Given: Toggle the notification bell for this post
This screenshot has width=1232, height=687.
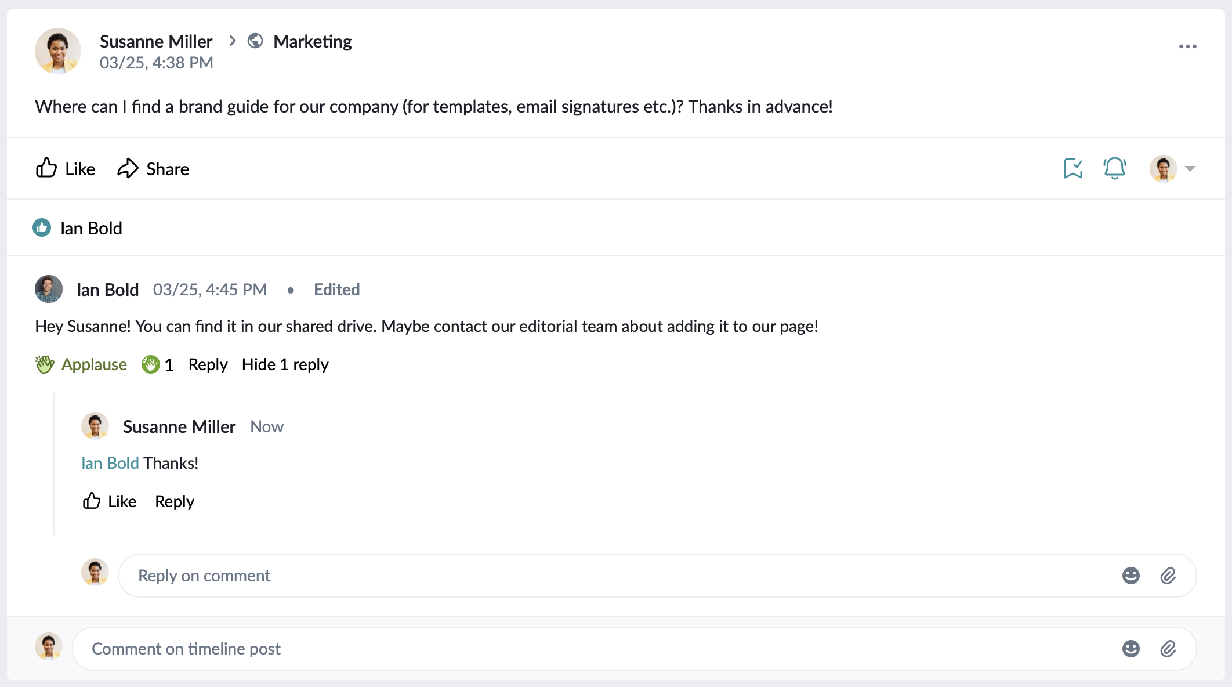Looking at the screenshot, I should (x=1114, y=169).
